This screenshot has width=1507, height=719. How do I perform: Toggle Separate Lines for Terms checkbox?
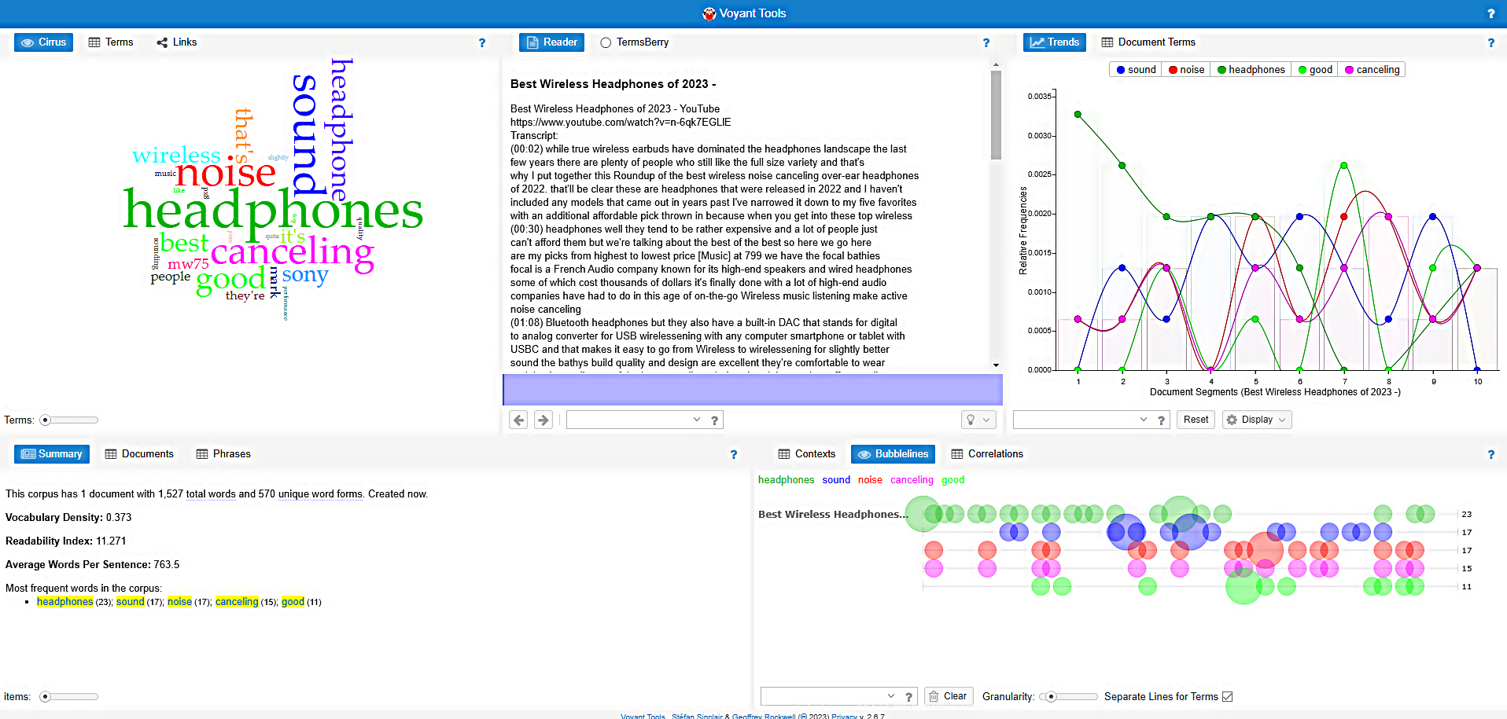click(x=1228, y=697)
